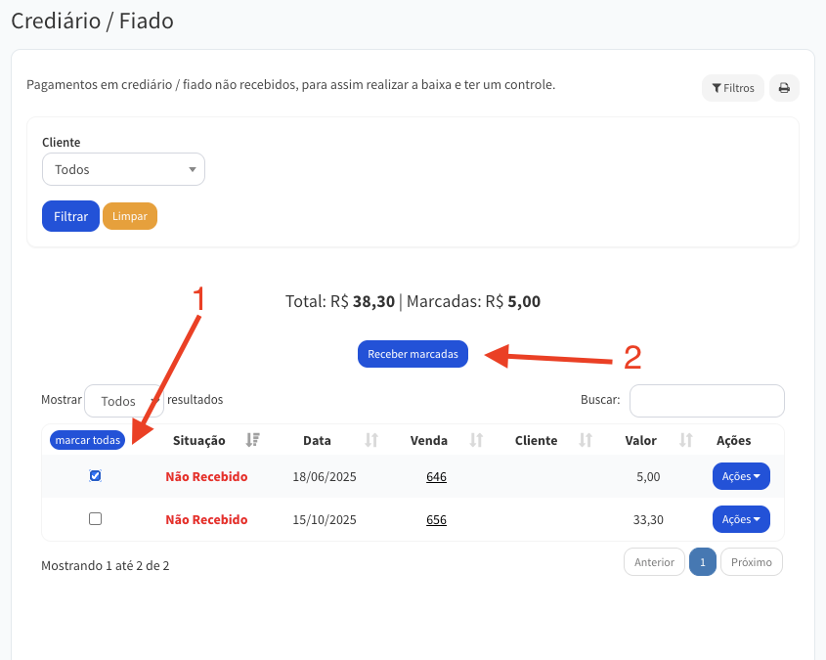Sort table by Data column arrows

(371, 440)
